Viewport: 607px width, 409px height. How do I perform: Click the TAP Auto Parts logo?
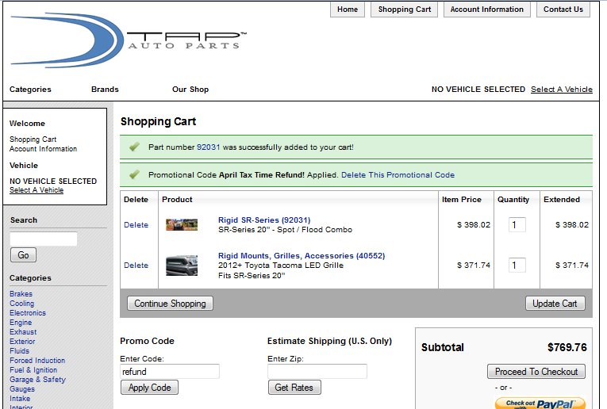[x=128, y=40]
